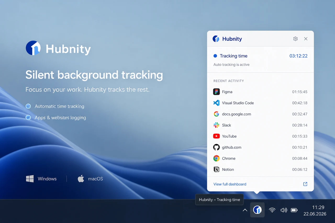The image size is (335, 223).
Task: Click Auto tracking is active text
Action: click(231, 65)
